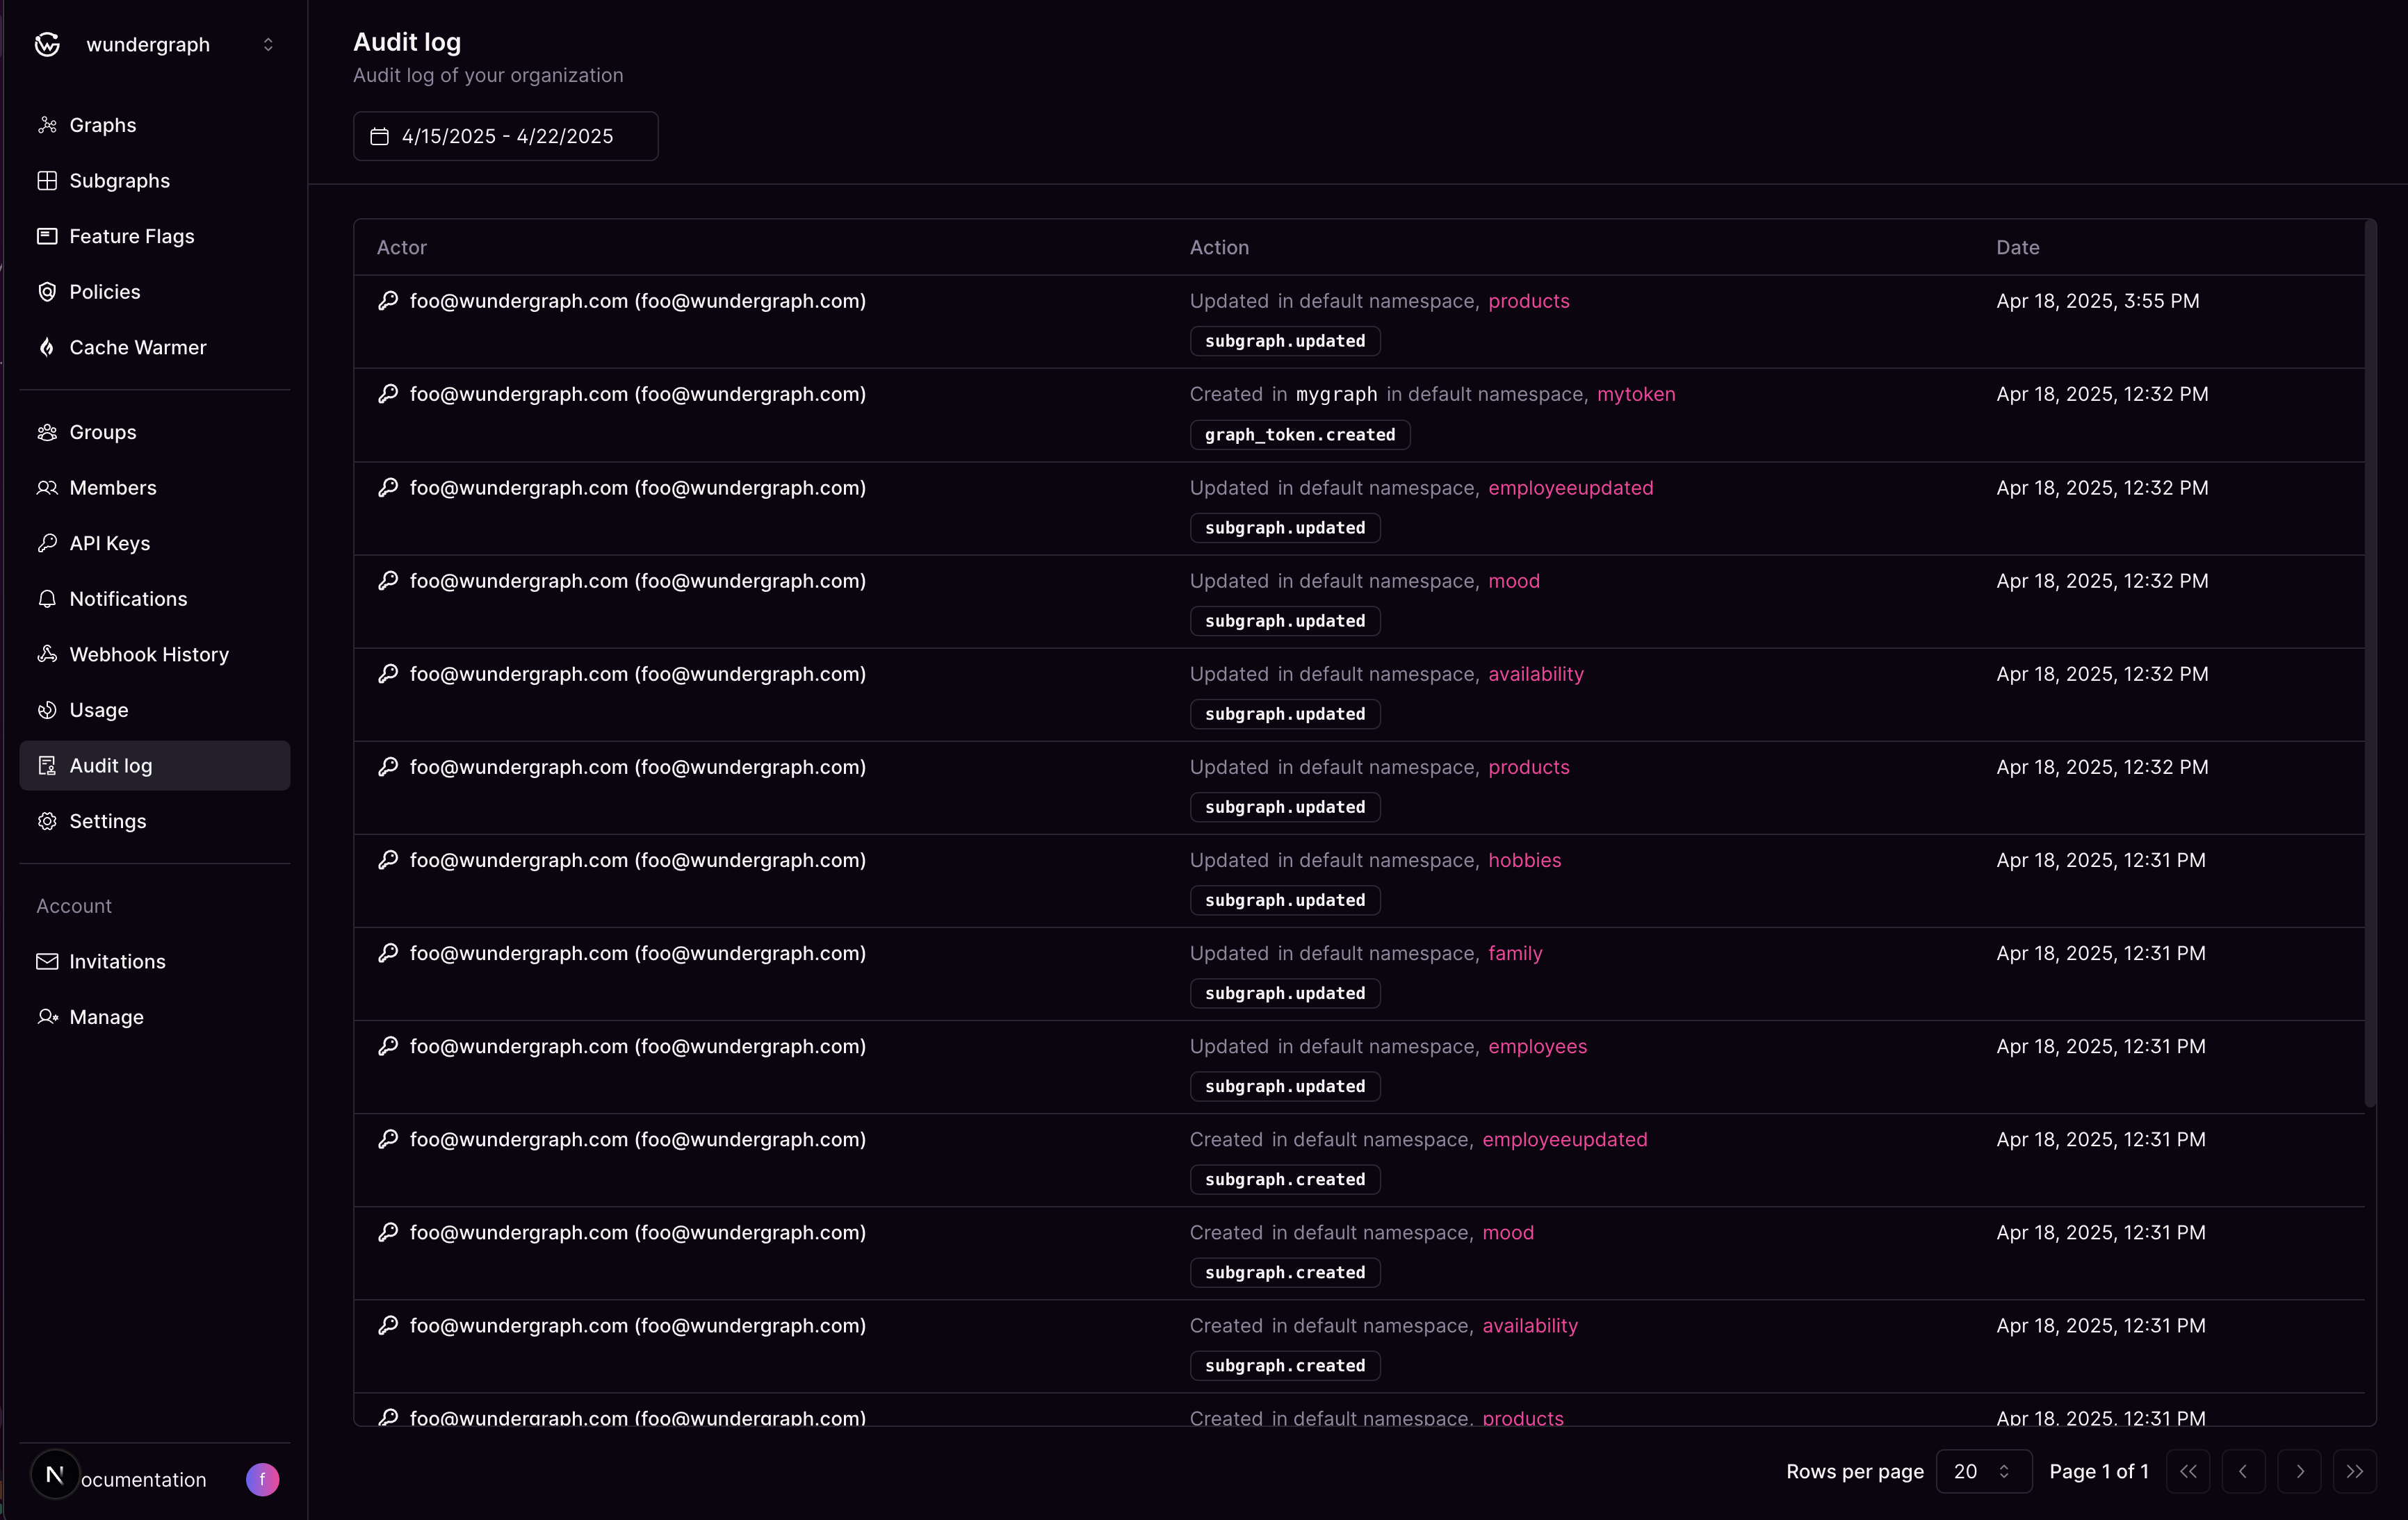Open products link dated 3:55 PM
The height and width of the screenshot is (1520, 2408).
pyautogui.click(x=1528, y=301)
